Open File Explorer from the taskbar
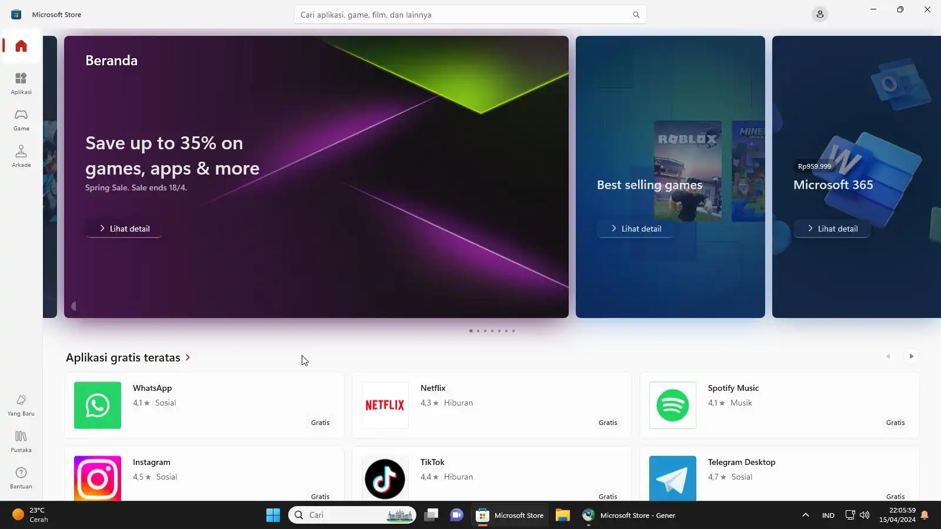The width and height of the screenshot is (941, 529). tap(563, 515)
